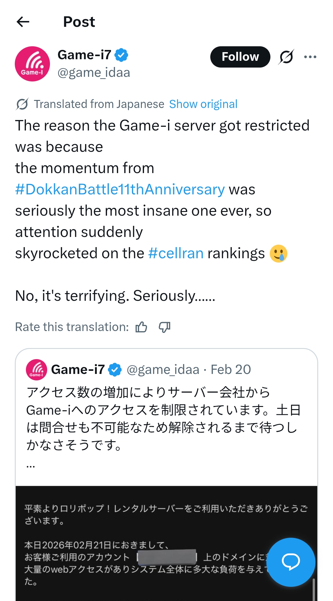Open the #DokkanBattle11thAnniversary hashtag
The image size is (333, 601).
[x=120, y=189]
